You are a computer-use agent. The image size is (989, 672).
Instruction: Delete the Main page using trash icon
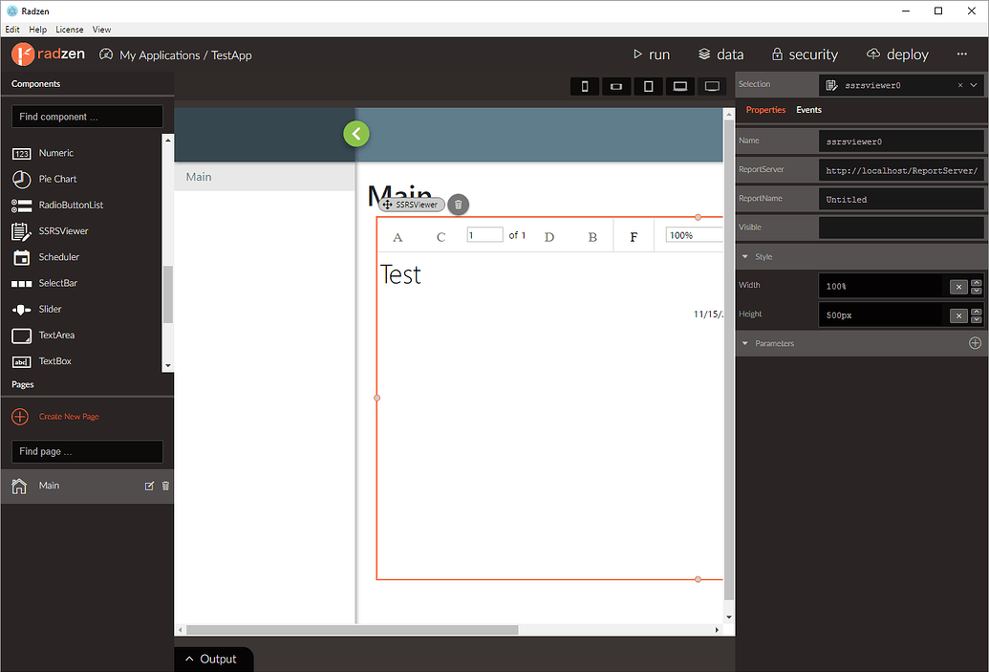(165, 486)
